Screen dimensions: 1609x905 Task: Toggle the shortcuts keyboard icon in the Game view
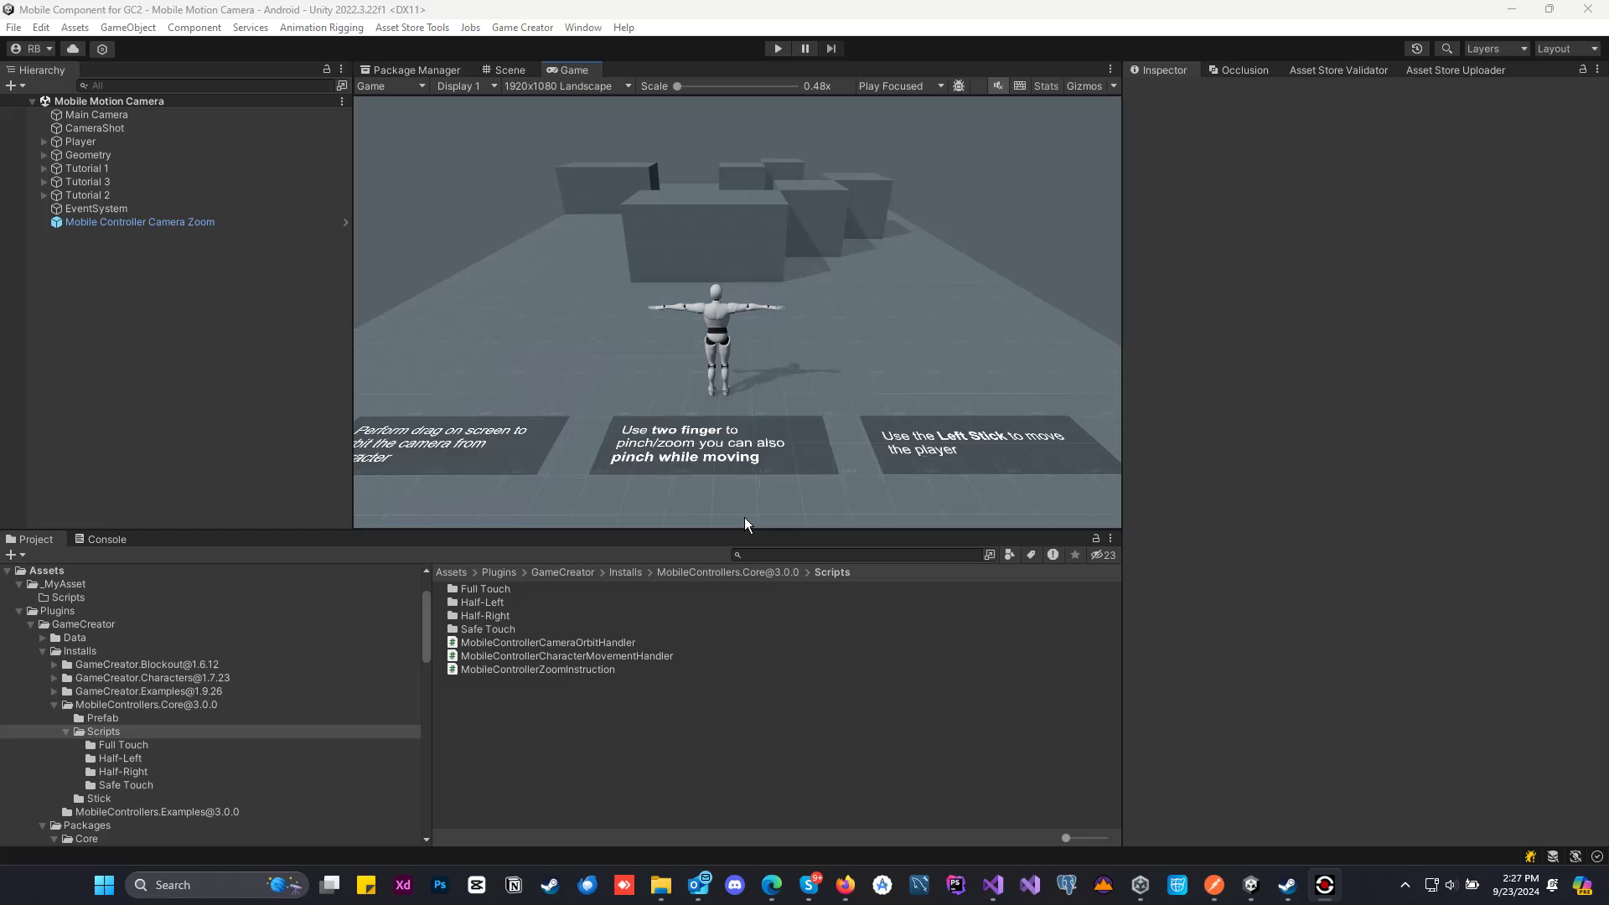click(x=1020, y=85)
